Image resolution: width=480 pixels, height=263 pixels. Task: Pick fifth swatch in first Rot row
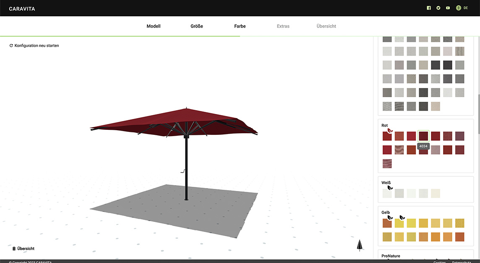(x=436, y=136)
